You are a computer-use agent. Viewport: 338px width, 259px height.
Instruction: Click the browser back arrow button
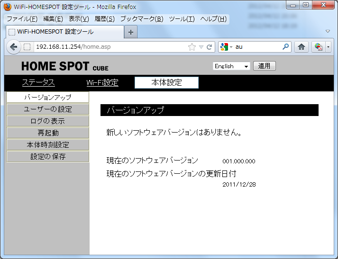pos(14,47)
